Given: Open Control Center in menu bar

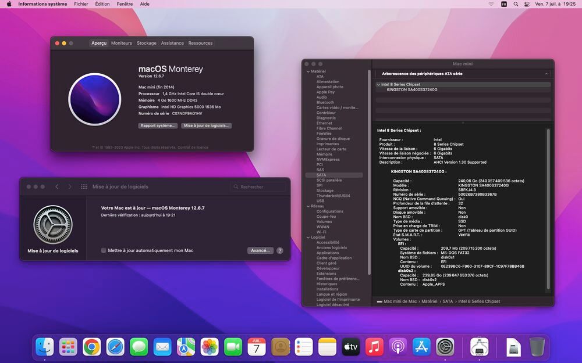Looking at the screenshot, I should pyautogui.click(x=527, y=4).
